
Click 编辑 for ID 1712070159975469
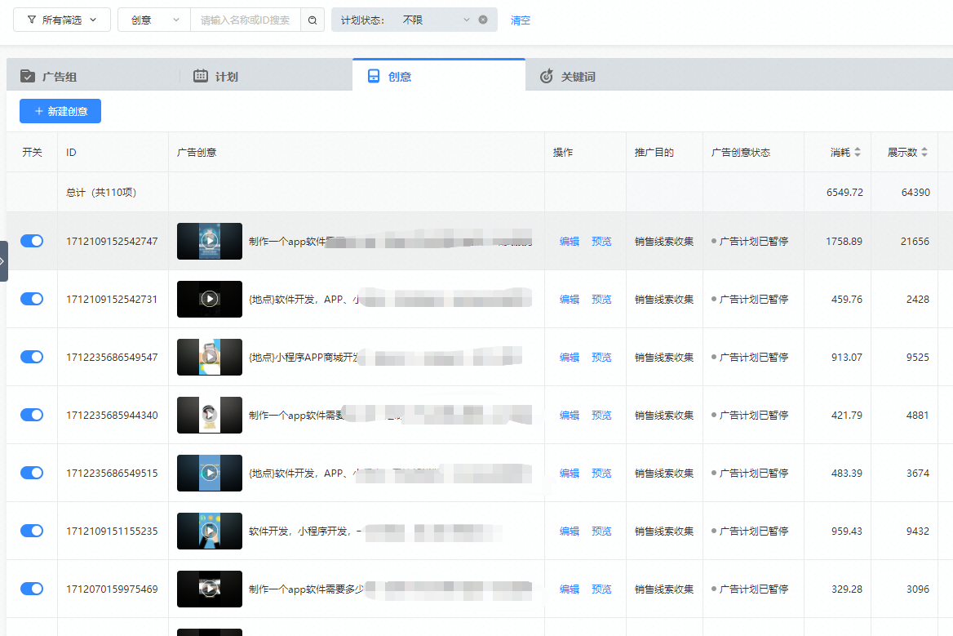pyautogui.click(x=570, y=589)
